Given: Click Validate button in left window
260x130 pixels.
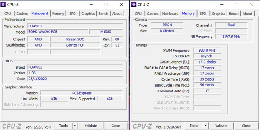Looking at the screenshot, I should 91,126.
